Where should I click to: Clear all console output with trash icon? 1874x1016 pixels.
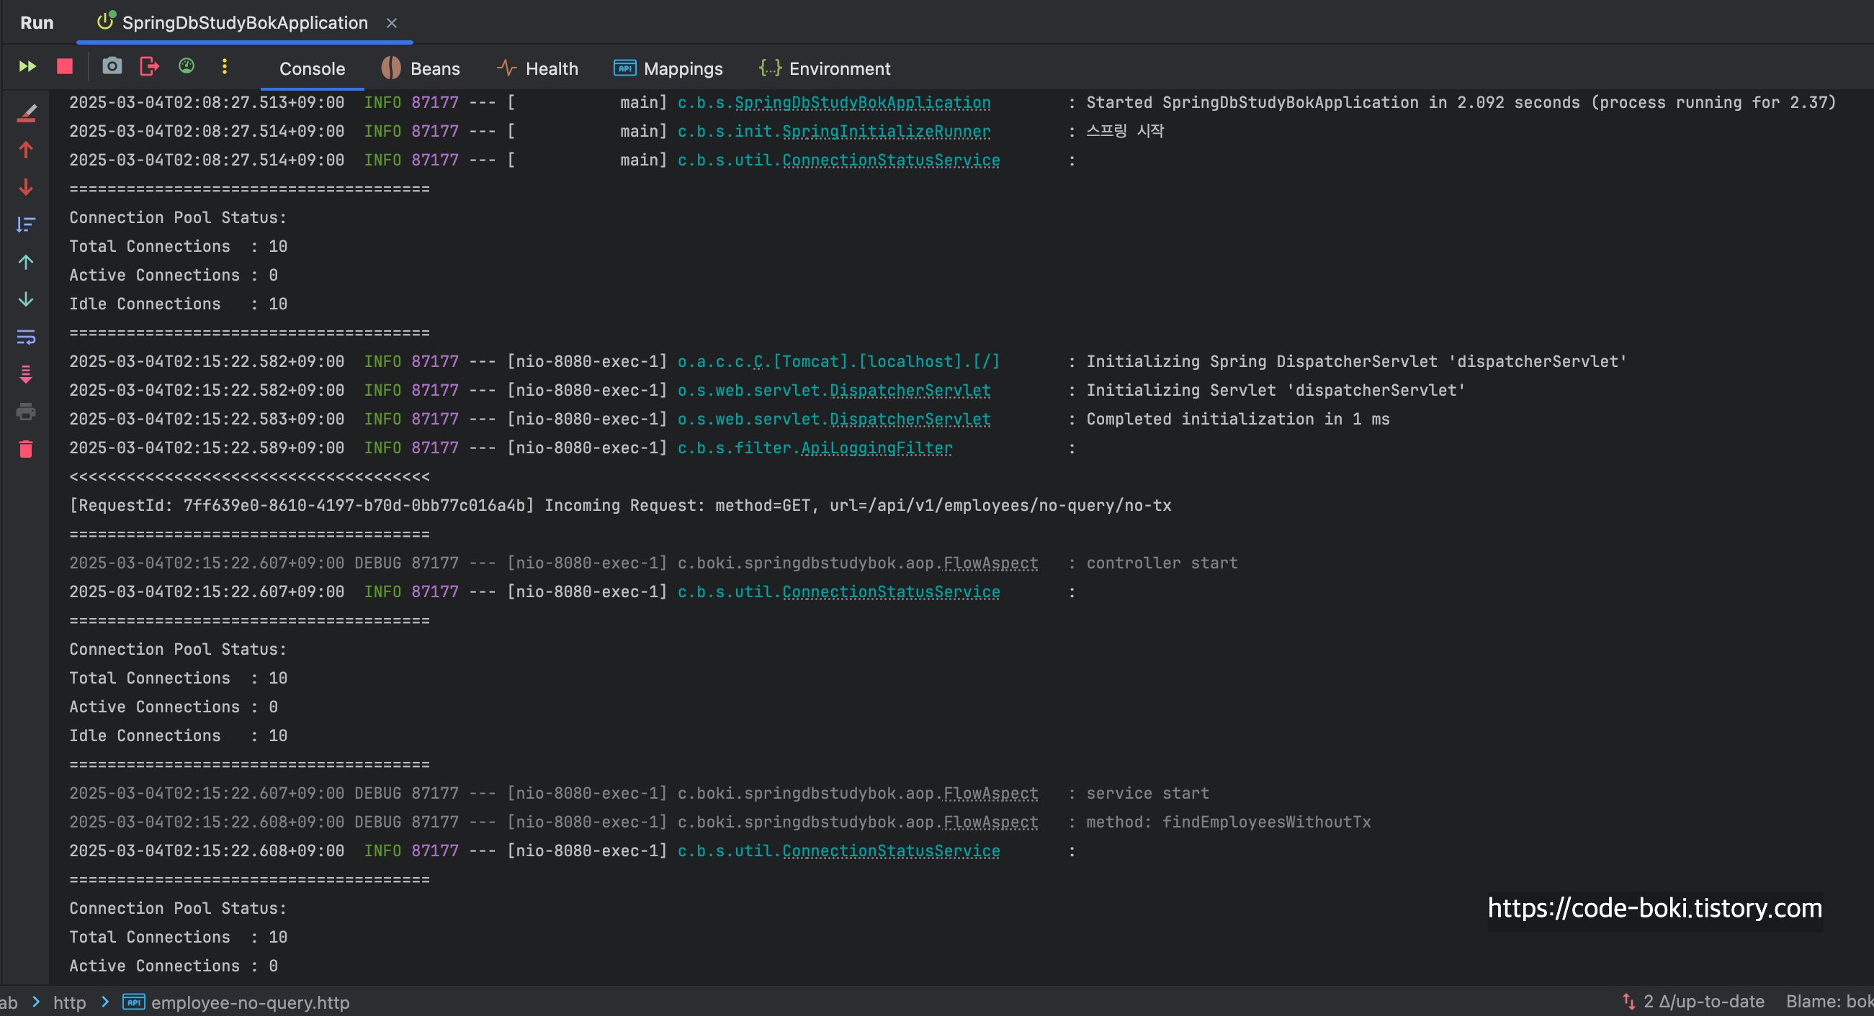26,450
